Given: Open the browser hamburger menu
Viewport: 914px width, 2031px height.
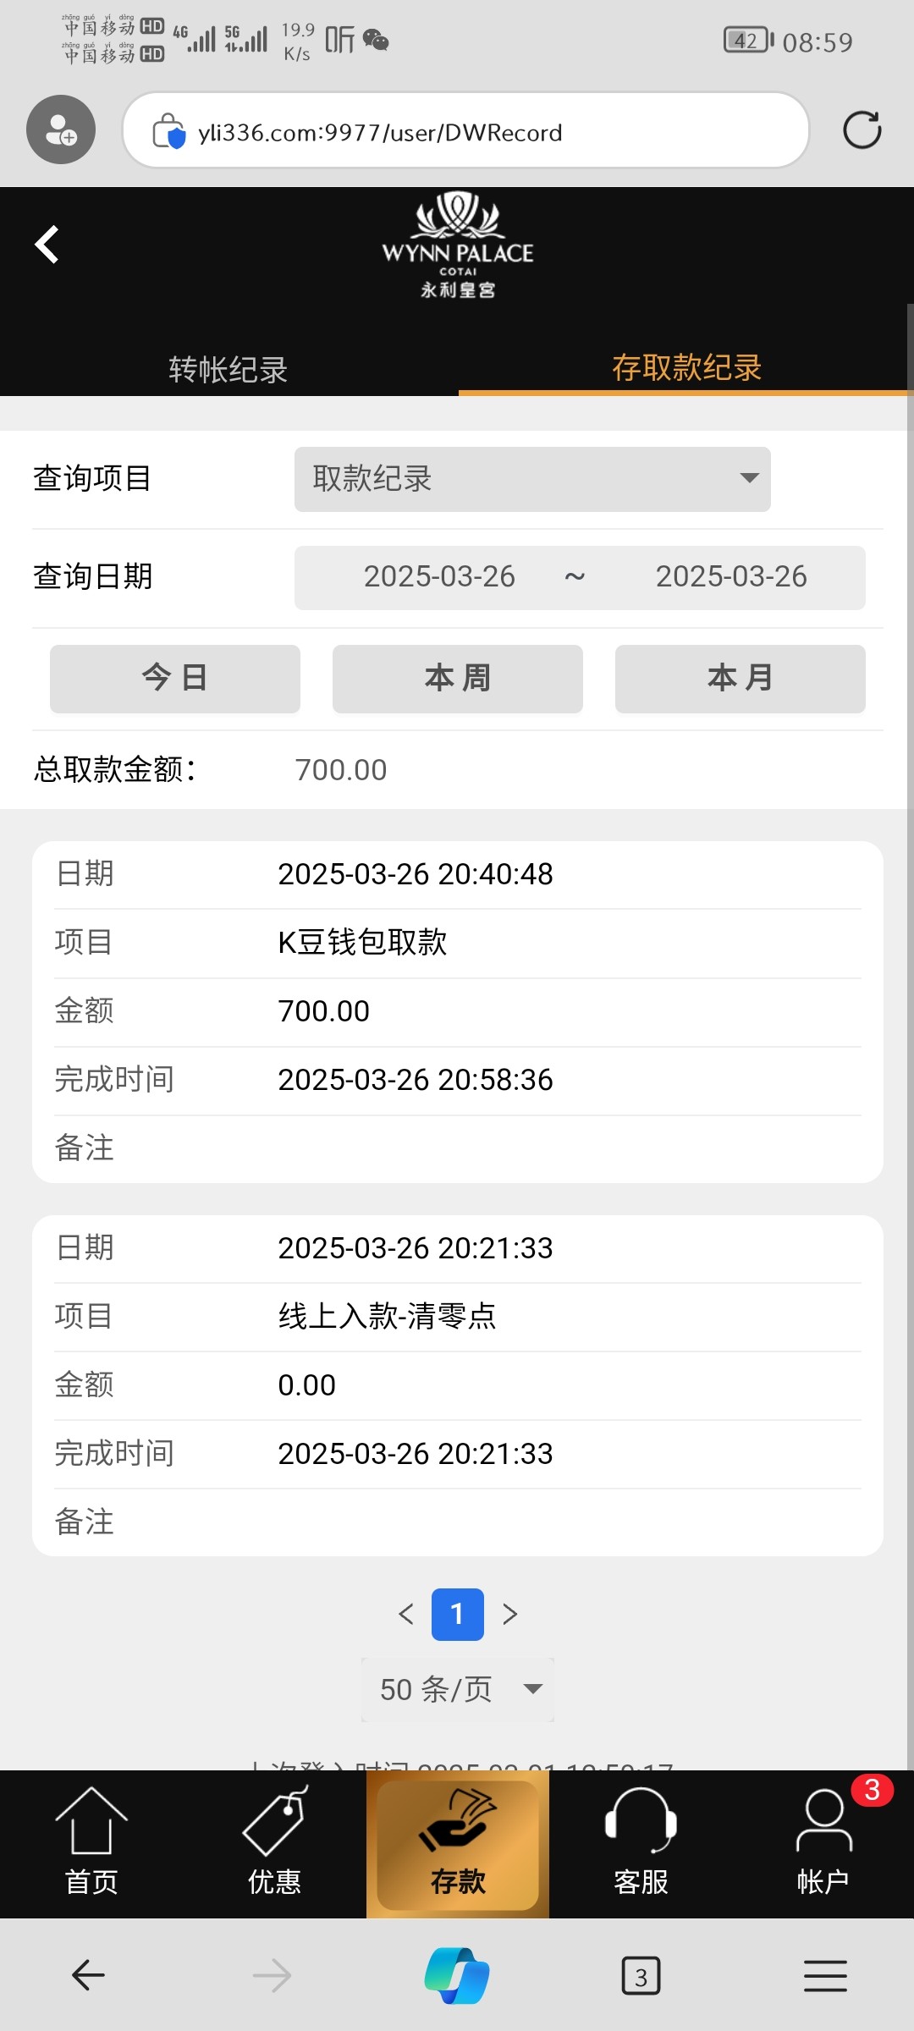Looking at the screenshot, I should point(825,1976).
